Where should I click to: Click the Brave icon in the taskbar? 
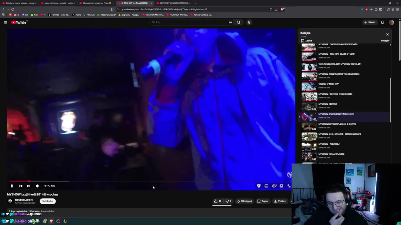[51, 221]
